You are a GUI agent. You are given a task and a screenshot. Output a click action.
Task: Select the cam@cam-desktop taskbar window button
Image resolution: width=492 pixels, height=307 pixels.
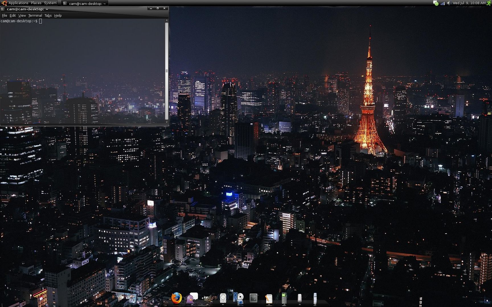(x=85, y=3)
